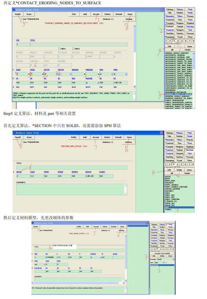Open the CMO dropdown in the MAT_RIGID form
The image size is (207, 299).
pyautogui.click(x=44, y=264)
